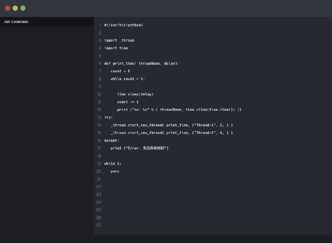Viewport: 332px width, 243px height.
Task: Click the 'try:' line
Action: pos(109,118)
